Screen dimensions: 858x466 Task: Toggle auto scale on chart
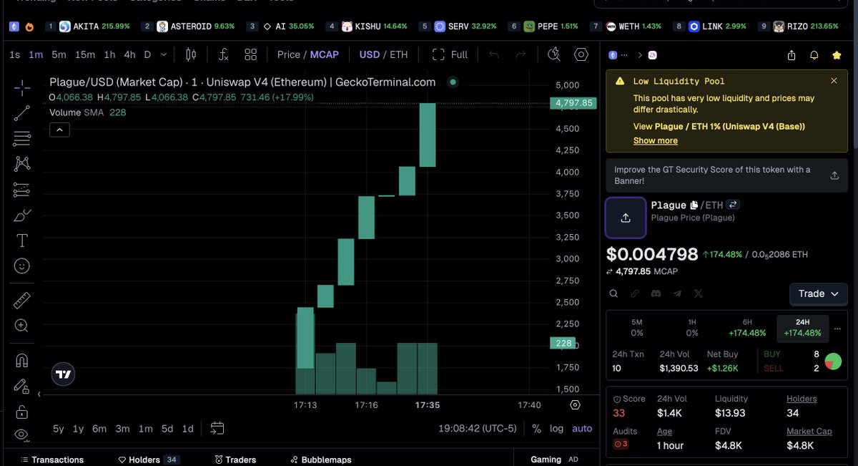[x=582, y=429]
